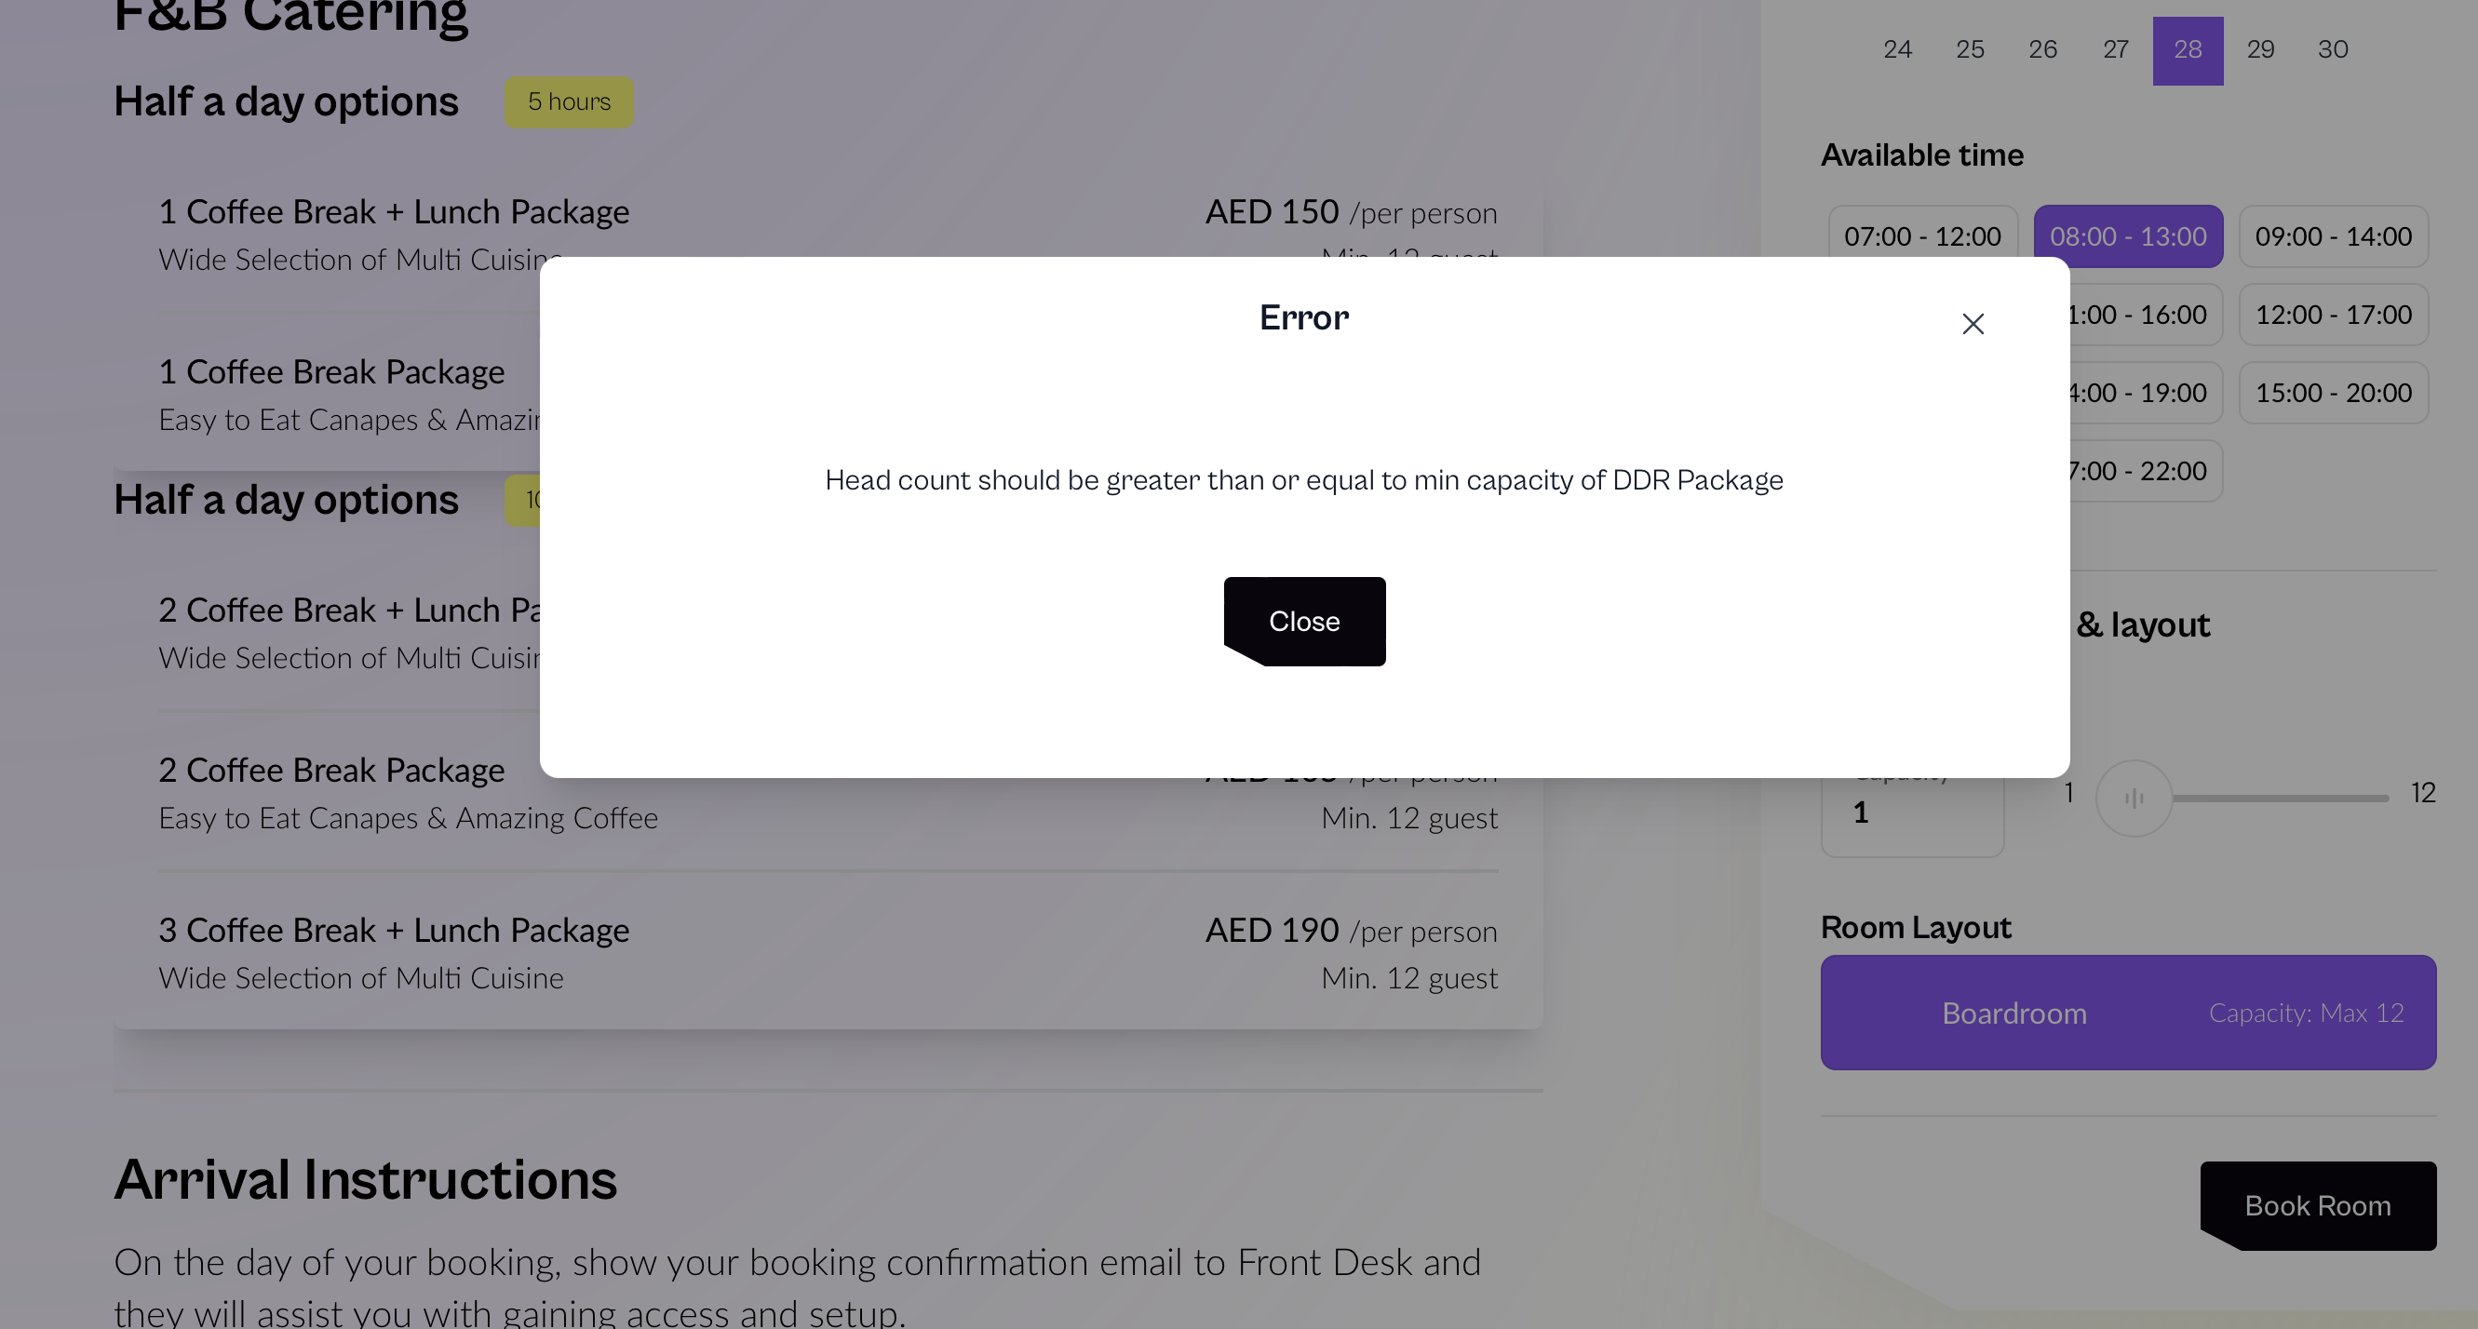Screen dimensions: 2478x1329
Task: Pick the 15:00 - 20:00 time slot
Action: click(x=2333, y=393)
